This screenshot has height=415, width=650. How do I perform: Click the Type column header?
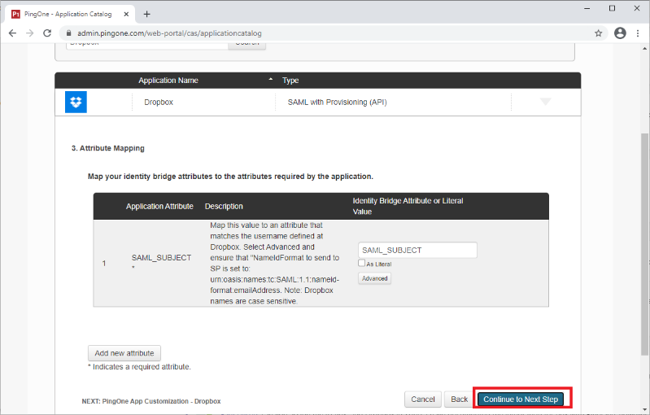pyautogui.click(x=290, y=81)
